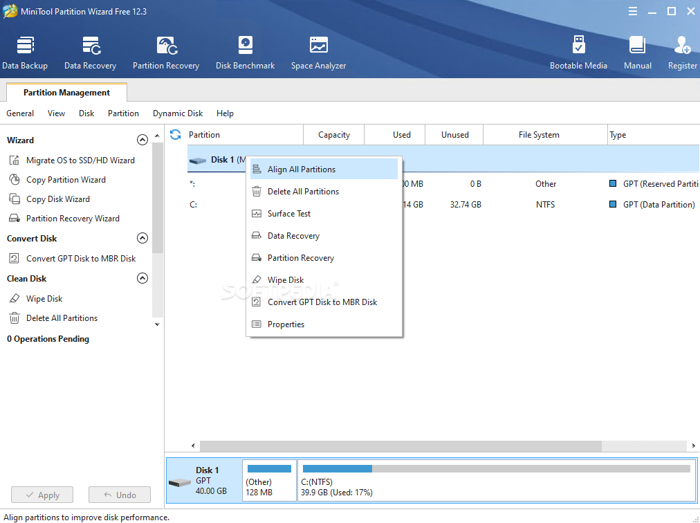Open the Space Analyzer
Screen dimensions: 700x523
click(x=318, y=53)
